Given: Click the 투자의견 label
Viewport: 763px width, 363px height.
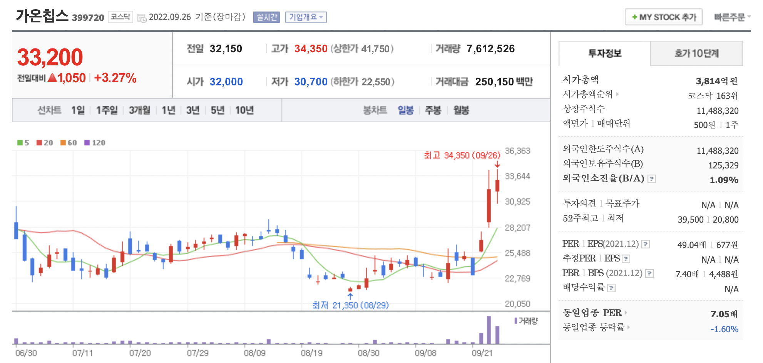Looking at the screenshot, I should [579, 203].
